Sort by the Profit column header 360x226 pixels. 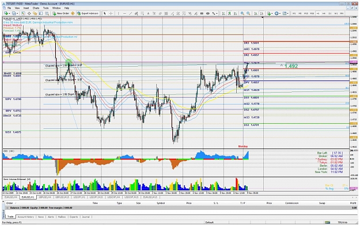click(x=353, y=203)
